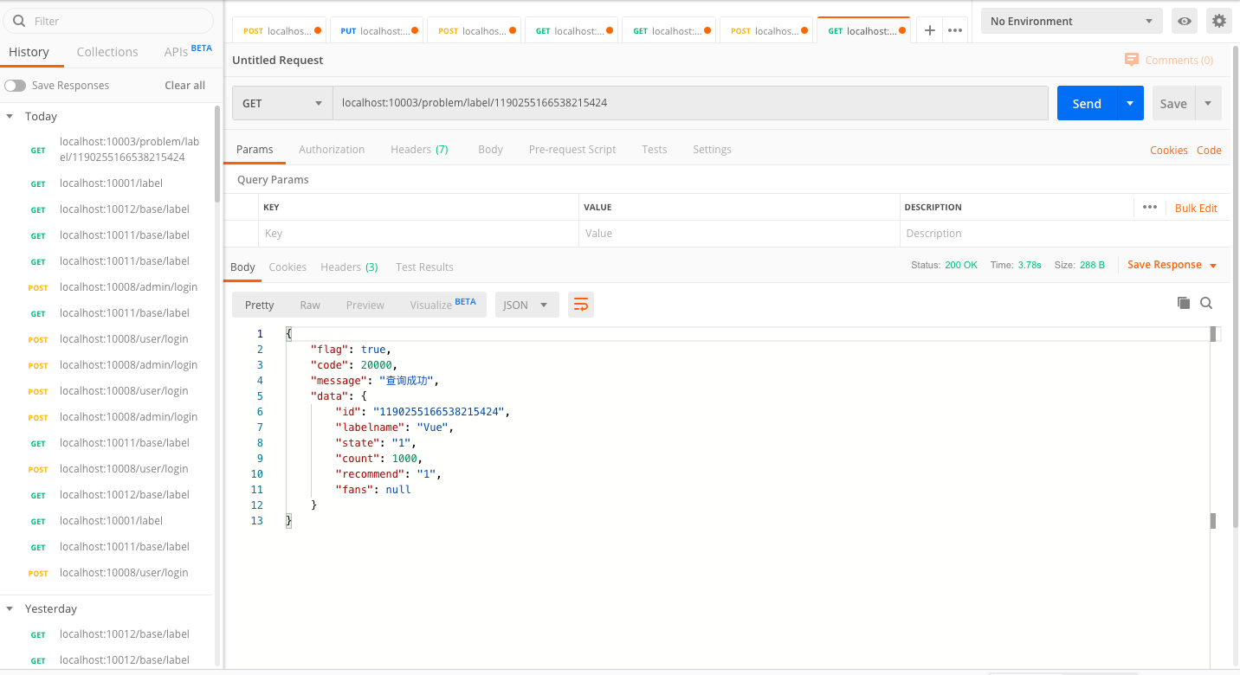Screen dimensions: 1240x675
Task: Click the Bulk Edit link
Action: tap(1196, 209)
